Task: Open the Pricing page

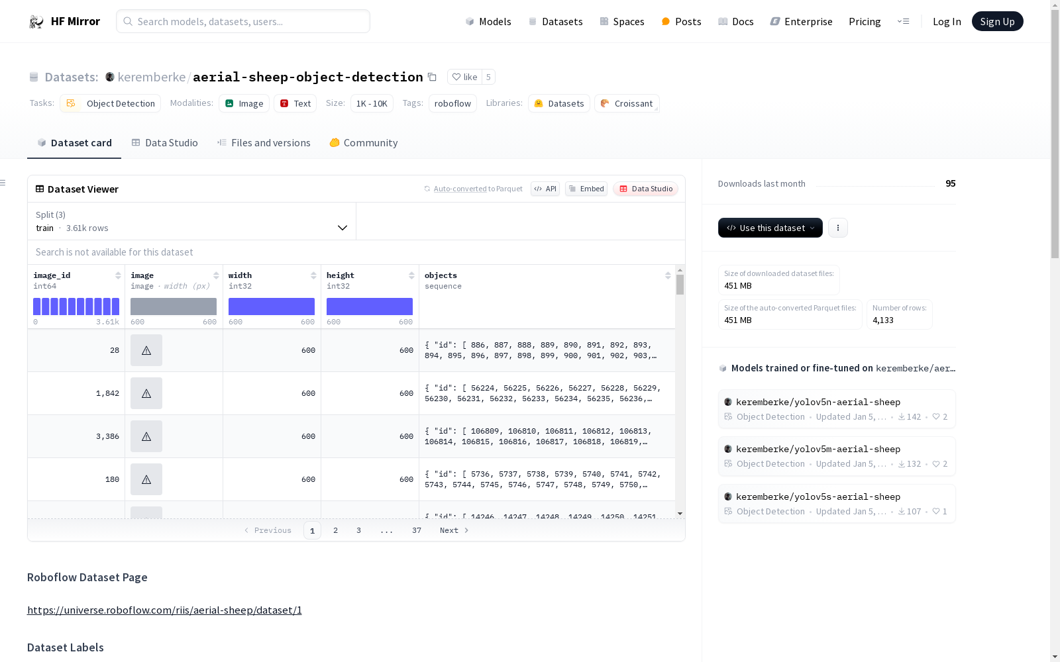Action: pyautogui.click(x=865, y=22)
